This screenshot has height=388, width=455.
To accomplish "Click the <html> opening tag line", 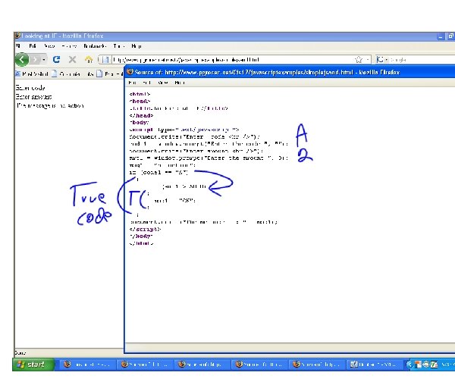I will 140,94.
